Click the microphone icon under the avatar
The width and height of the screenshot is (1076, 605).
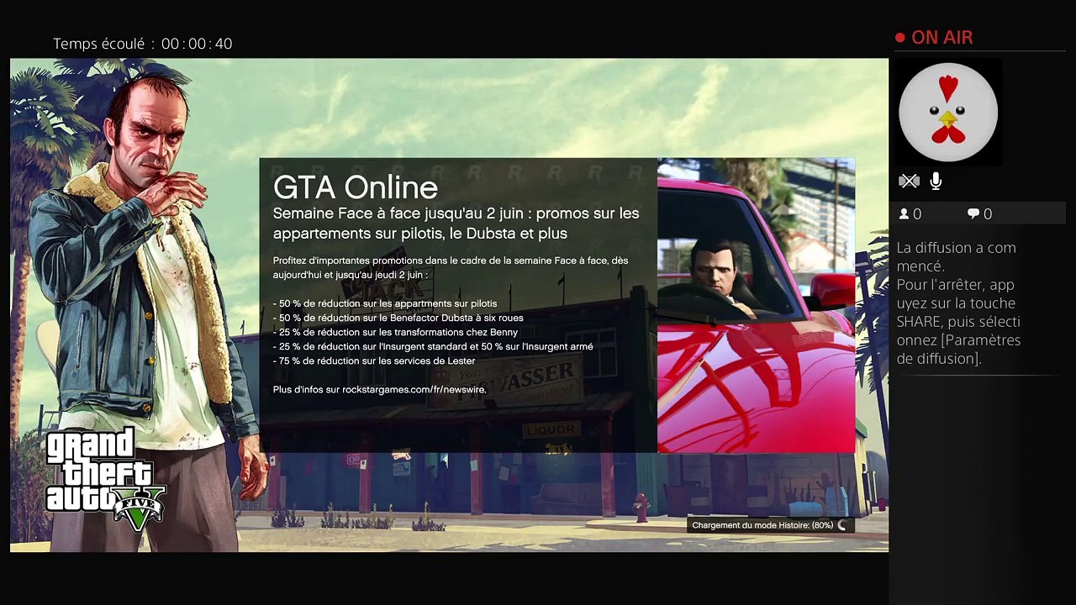(936, 181)
